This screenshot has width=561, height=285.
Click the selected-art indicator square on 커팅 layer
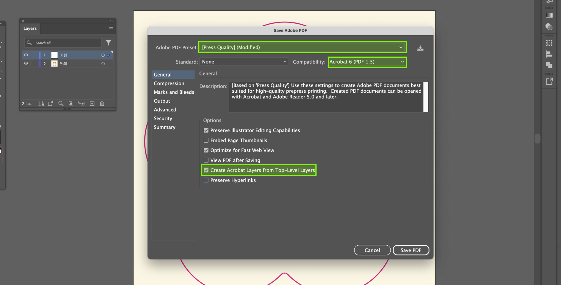pos(108,55)
